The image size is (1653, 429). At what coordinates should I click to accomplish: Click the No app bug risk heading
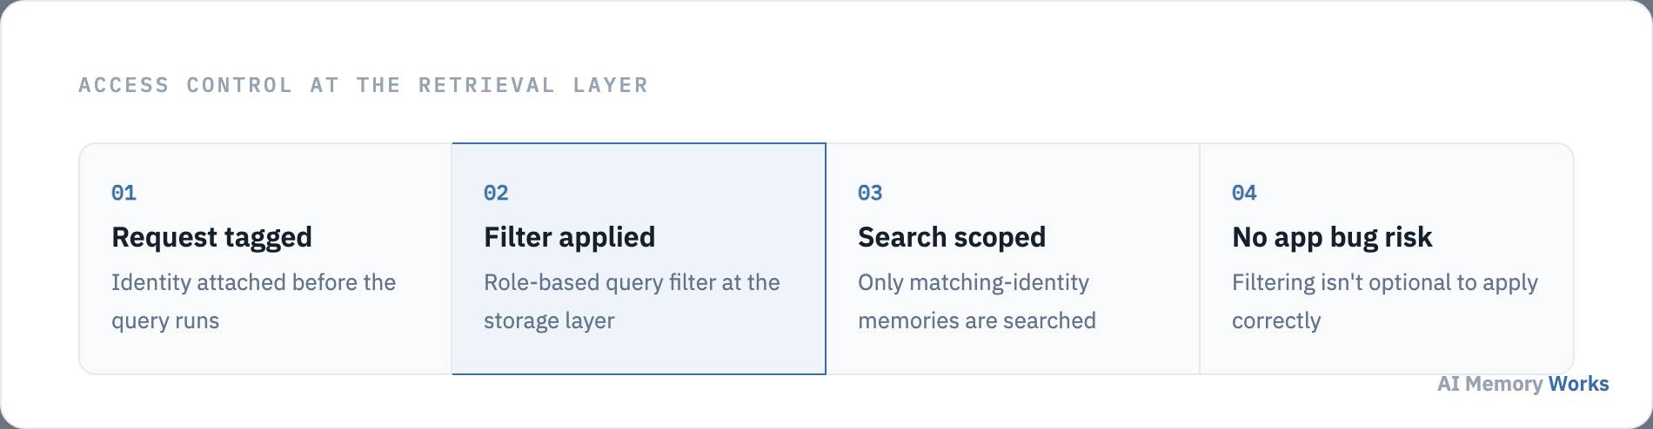(1332, 237)
